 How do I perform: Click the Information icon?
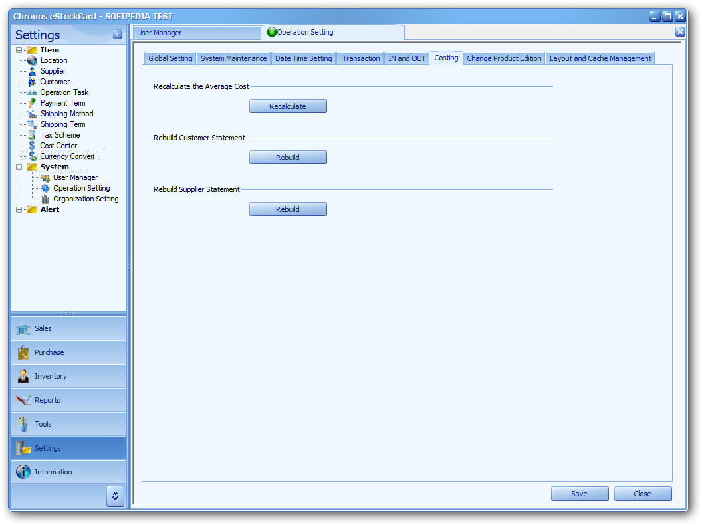[23, 472]
